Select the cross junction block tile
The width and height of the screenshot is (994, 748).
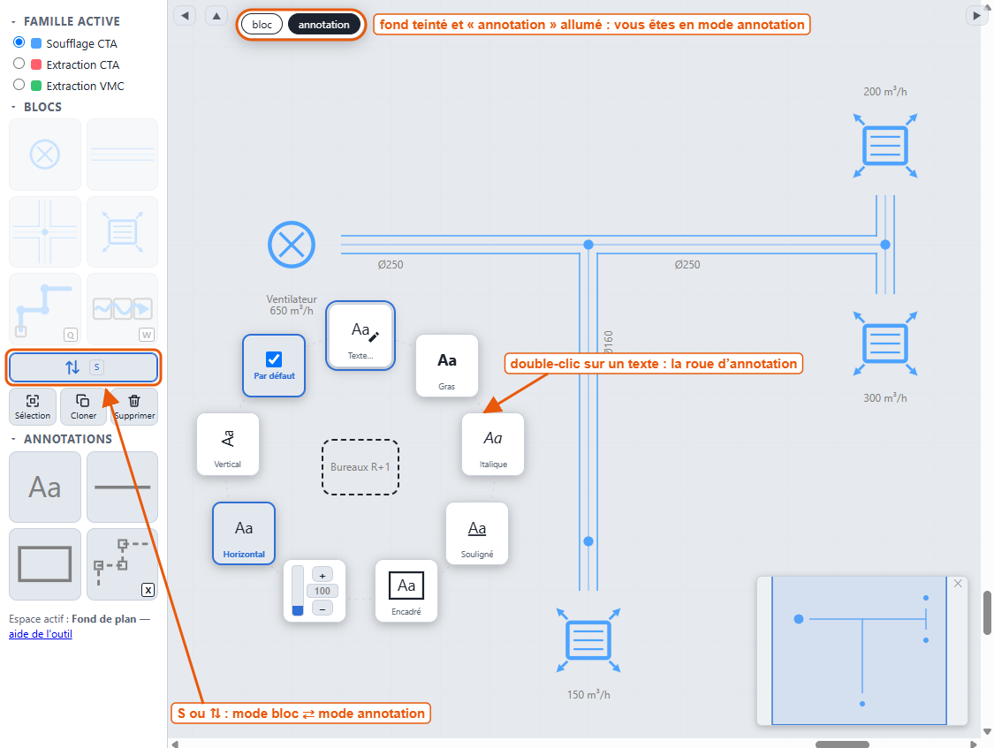45,231
